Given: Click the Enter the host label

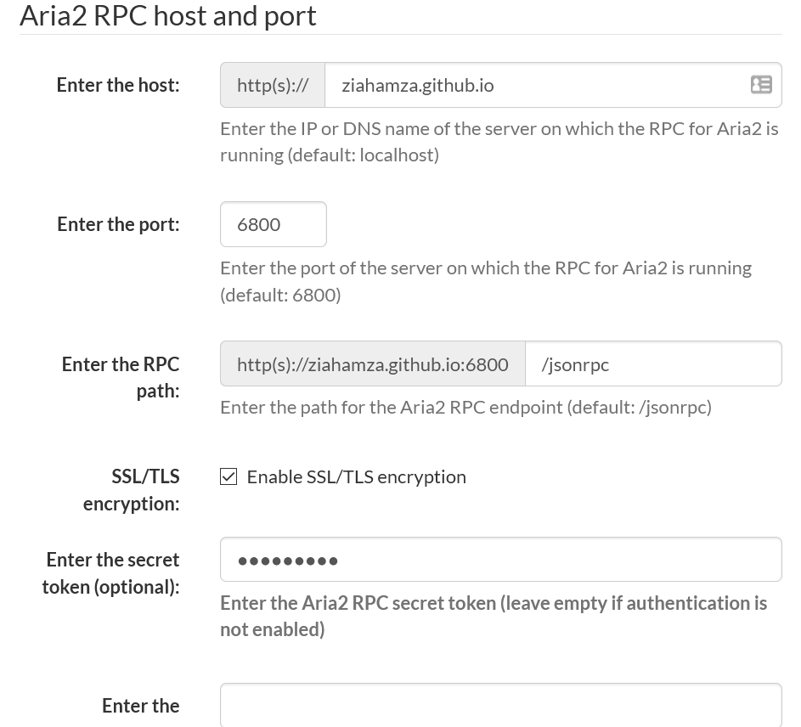Looking at the screenshot, I should (117, 85).
